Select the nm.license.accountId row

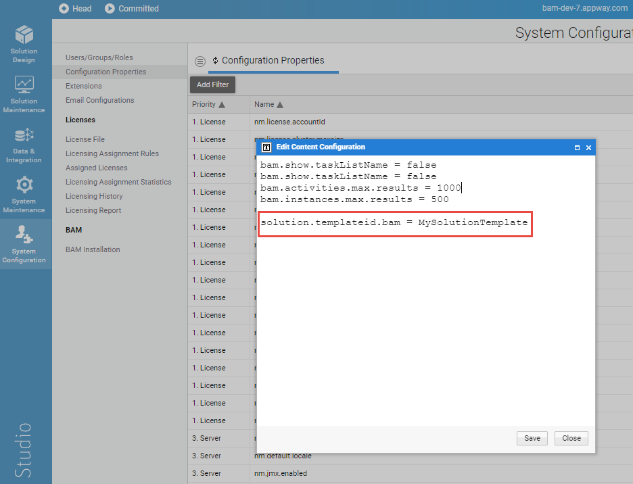click(x=410, y=122)
